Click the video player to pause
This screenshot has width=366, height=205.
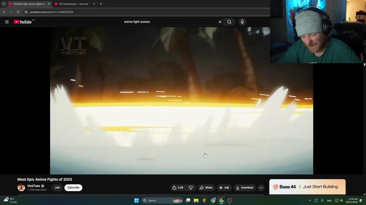coord(182,101)
